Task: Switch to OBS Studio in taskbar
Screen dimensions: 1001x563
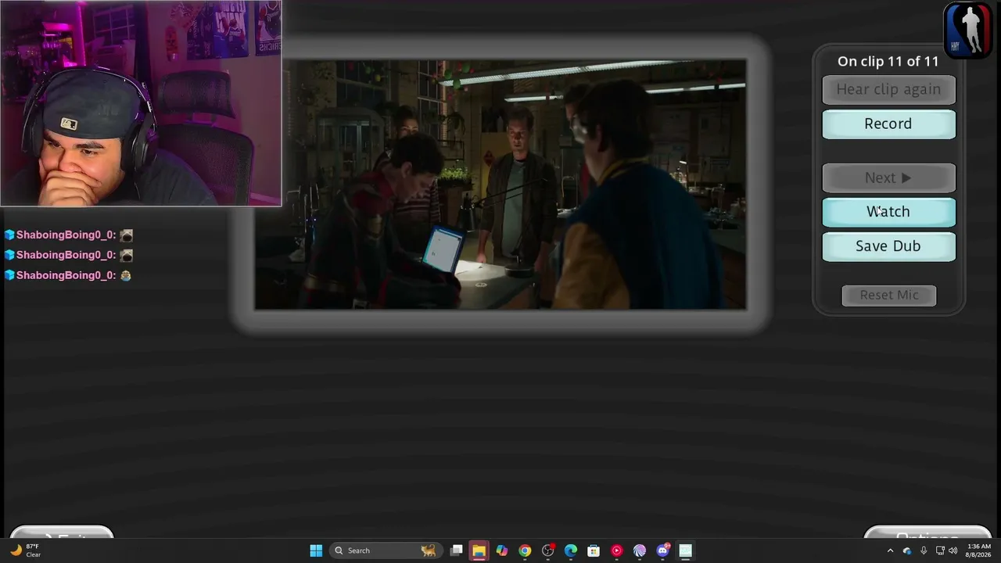Action: (548, 550)
